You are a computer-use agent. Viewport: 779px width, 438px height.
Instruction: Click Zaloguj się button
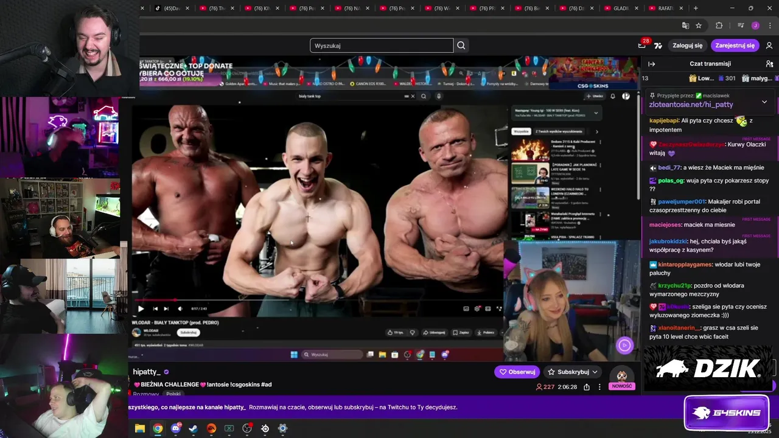(x=688, y=46)
